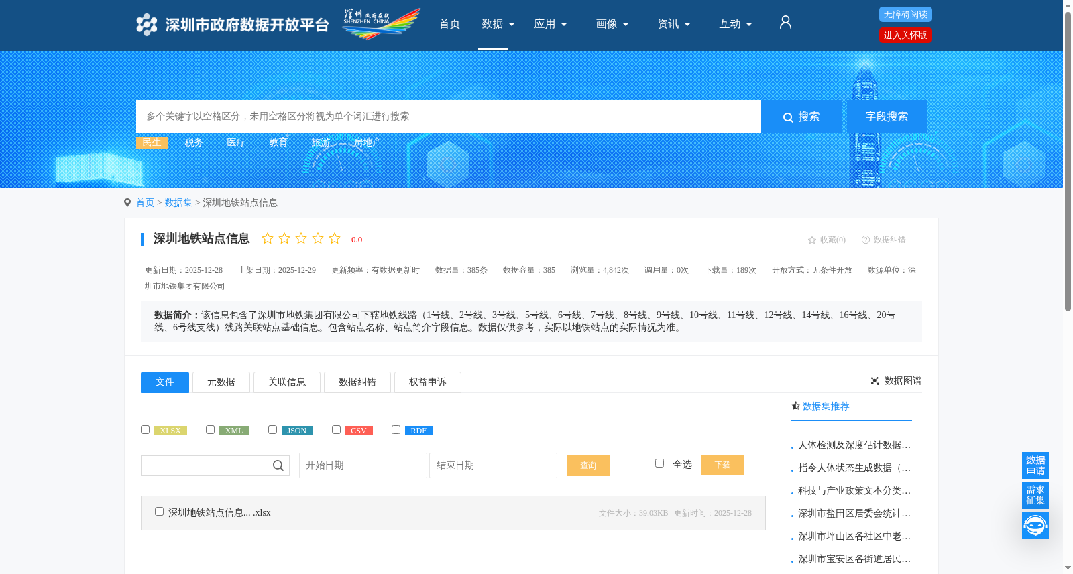Tick the RDF format checkbox
The height and width of the screenshot is (574, 1073).
coord(396,429)
